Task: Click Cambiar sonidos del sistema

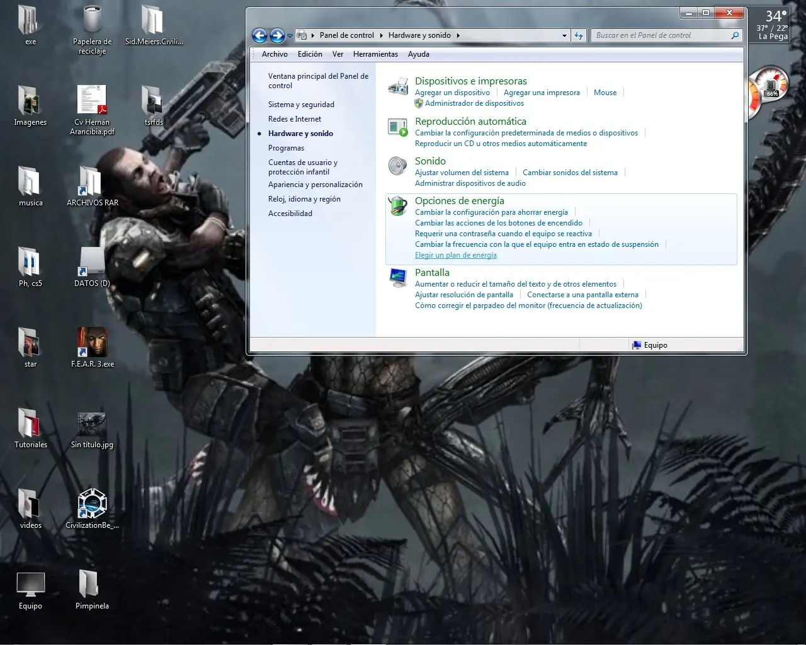Action: (570, 173)
